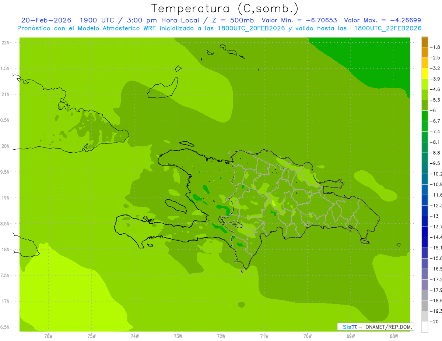Click the "68W" longitude label
Screen dimensions: 442x341
[x=394, y=336]
